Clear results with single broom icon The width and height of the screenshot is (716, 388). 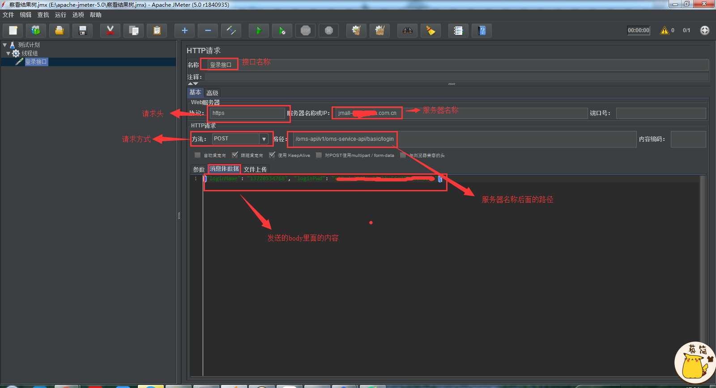[x=356, y=30]
